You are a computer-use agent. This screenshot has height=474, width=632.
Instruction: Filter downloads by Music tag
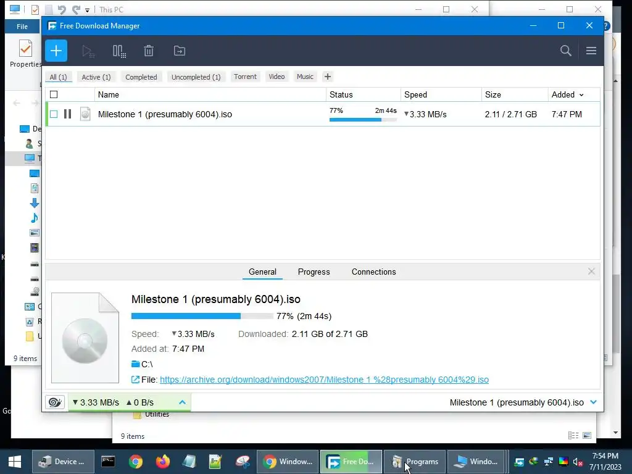coord(305,77)
